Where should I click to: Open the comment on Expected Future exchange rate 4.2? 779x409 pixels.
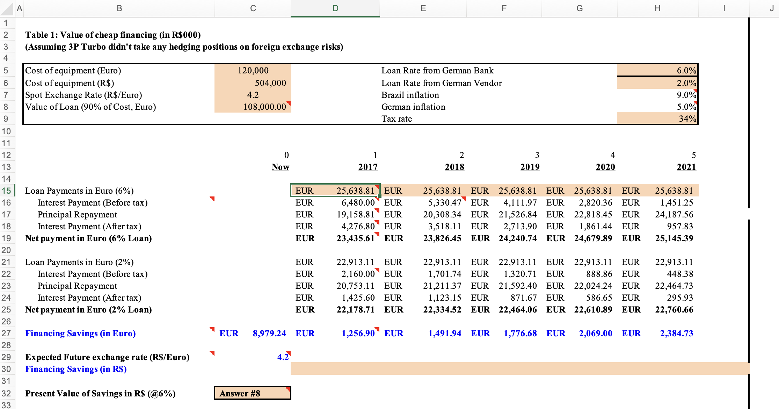click(289, 353)
